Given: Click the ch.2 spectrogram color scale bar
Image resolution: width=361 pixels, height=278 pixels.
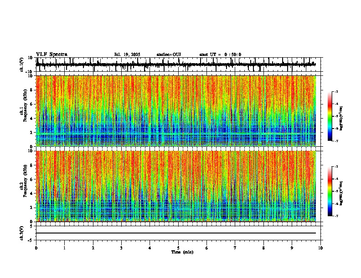Looking at the screenshot, I should 330,191.
